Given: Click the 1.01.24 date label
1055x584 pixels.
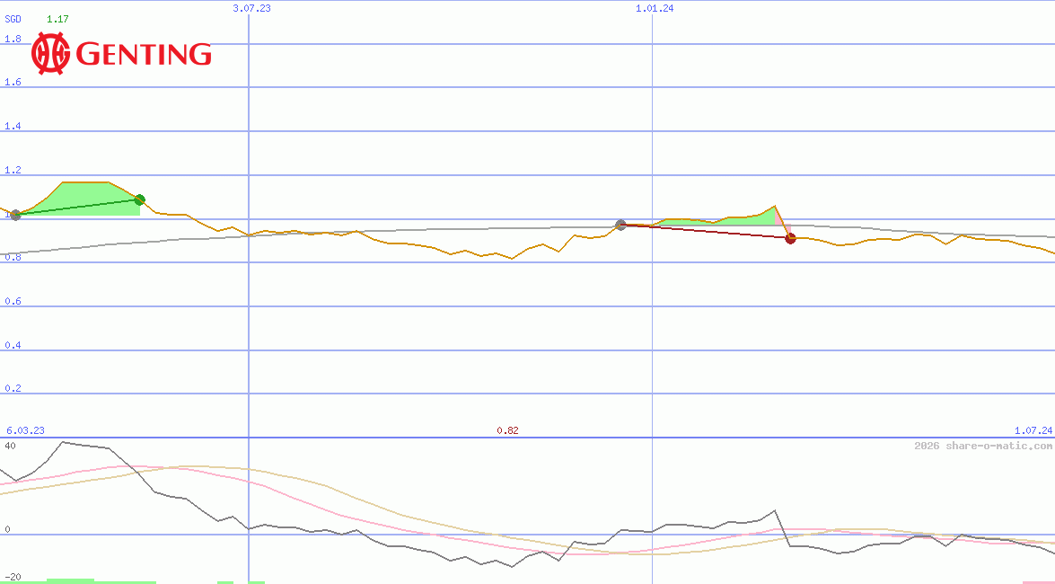Looking at the screenshot, I should [655, 8].
